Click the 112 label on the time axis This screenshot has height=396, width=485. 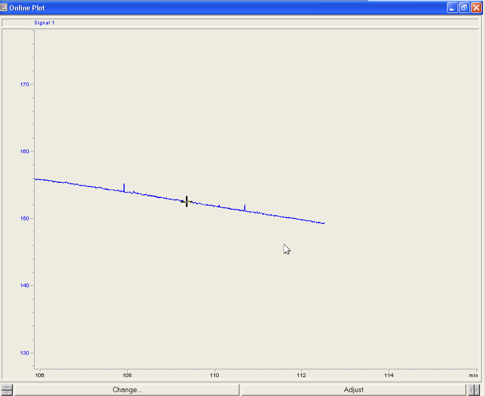coord(301,375)
